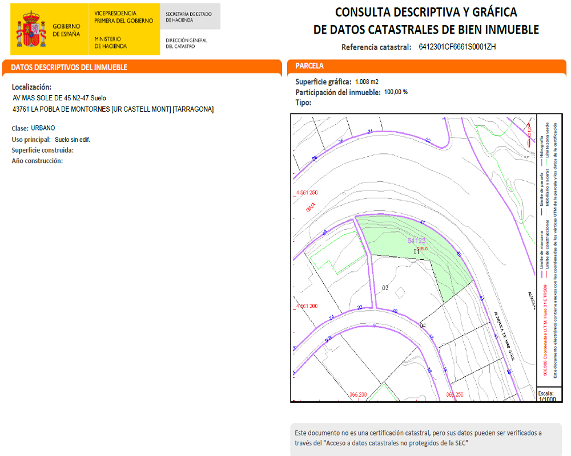Click the Escala 1/1000 scale box
The width and height of the screenshot is (571, 456).
pos(546,396)
